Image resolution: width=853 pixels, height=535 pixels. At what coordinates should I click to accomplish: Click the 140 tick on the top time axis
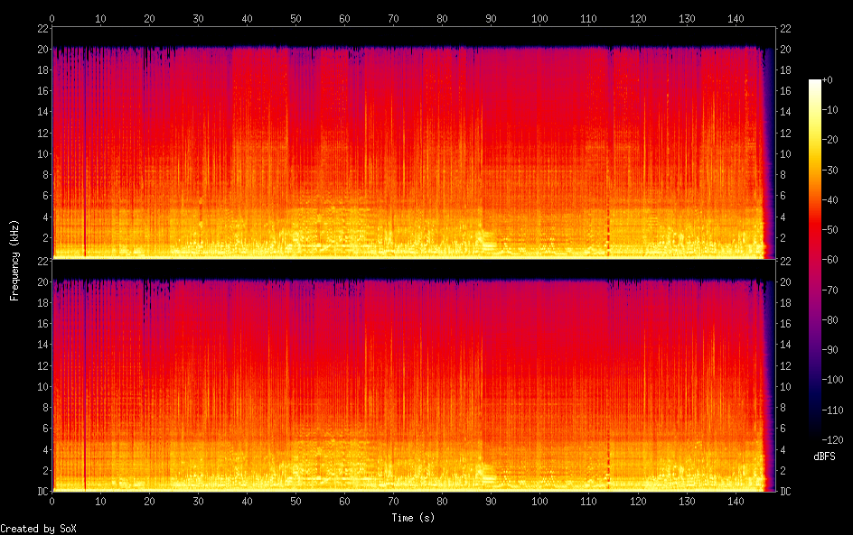[x=735, y=18]
